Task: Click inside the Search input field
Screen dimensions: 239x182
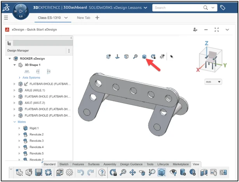Action: pyautogui.click(x=177, y=7)
